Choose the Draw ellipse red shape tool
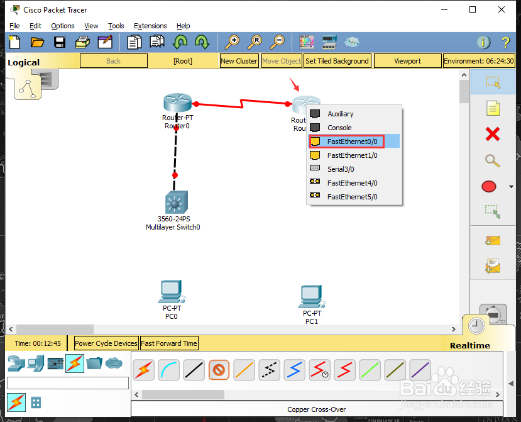 coord(489,187)
